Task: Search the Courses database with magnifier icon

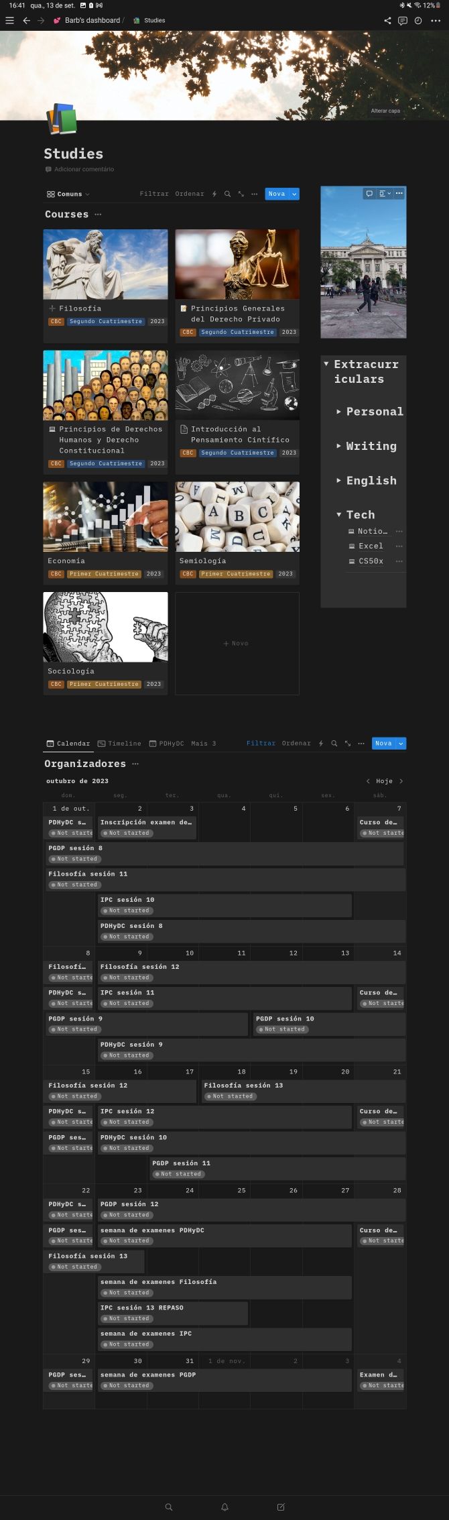Action: (227, 194)
